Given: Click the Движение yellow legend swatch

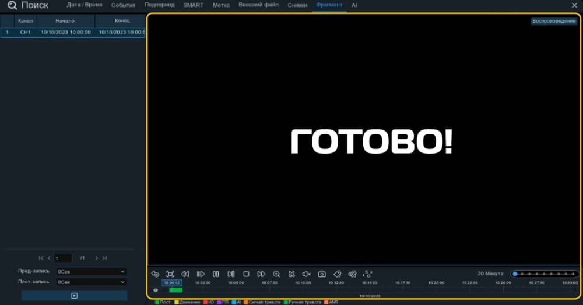Looking at the screenshot, I should point(177,303).
